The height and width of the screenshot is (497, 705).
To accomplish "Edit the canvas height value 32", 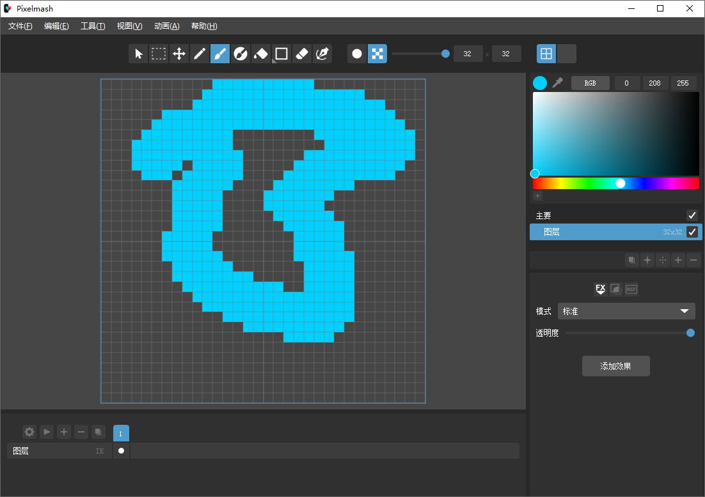I will [506, 54].
